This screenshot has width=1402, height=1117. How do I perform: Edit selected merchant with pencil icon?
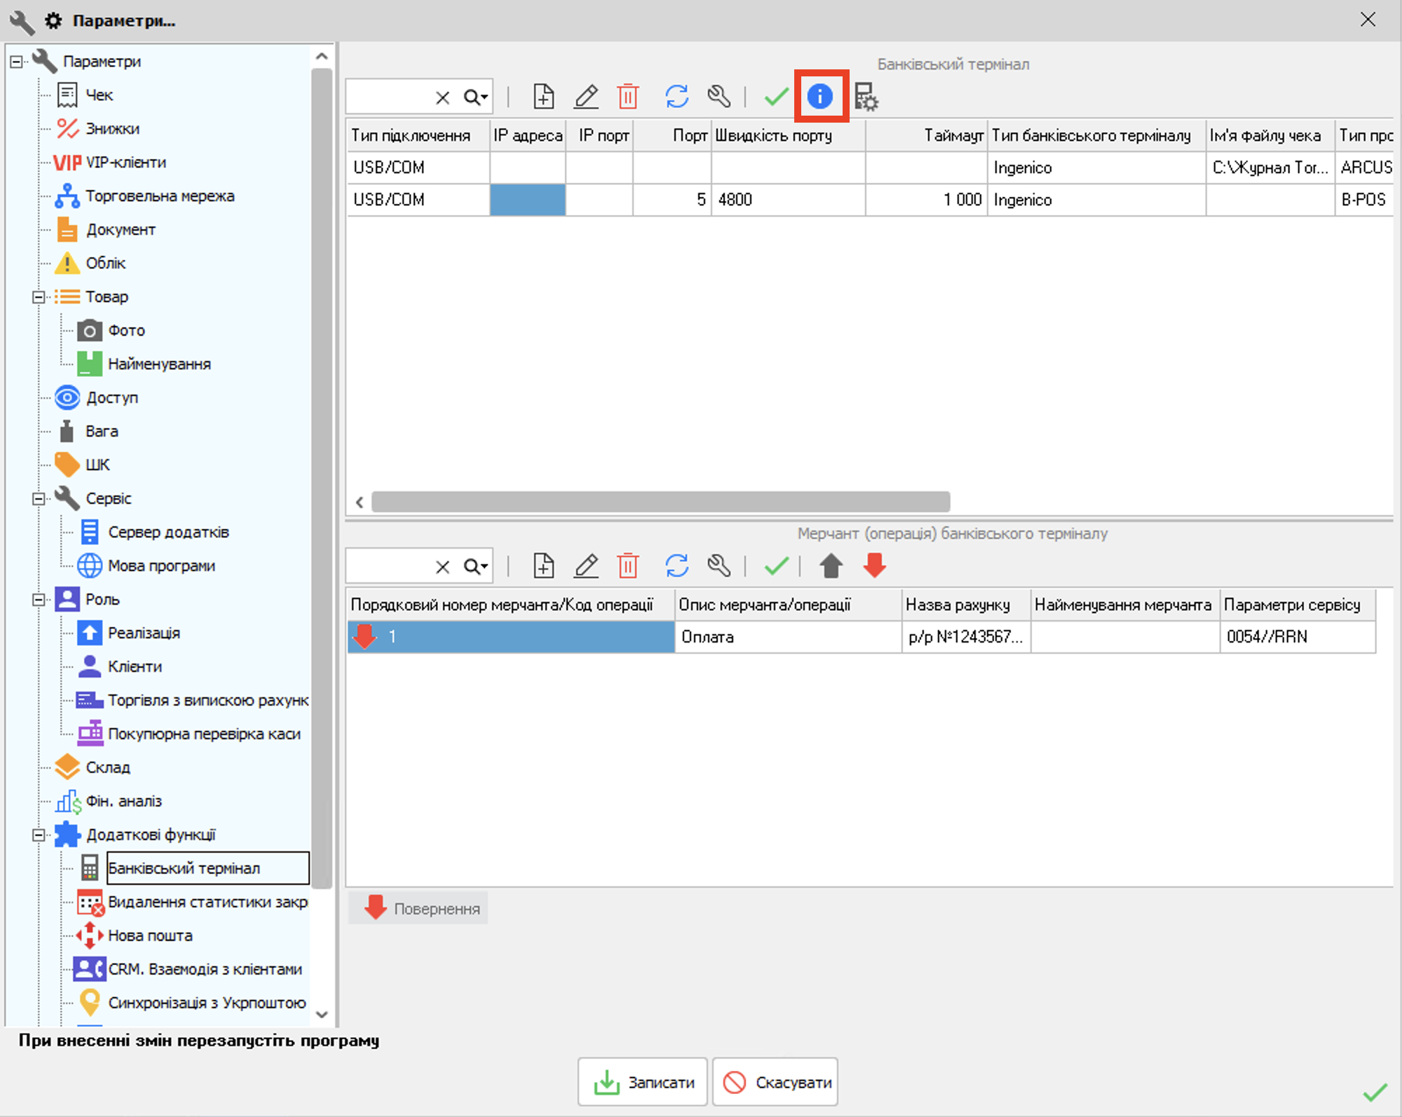click(x=586, y=566)
